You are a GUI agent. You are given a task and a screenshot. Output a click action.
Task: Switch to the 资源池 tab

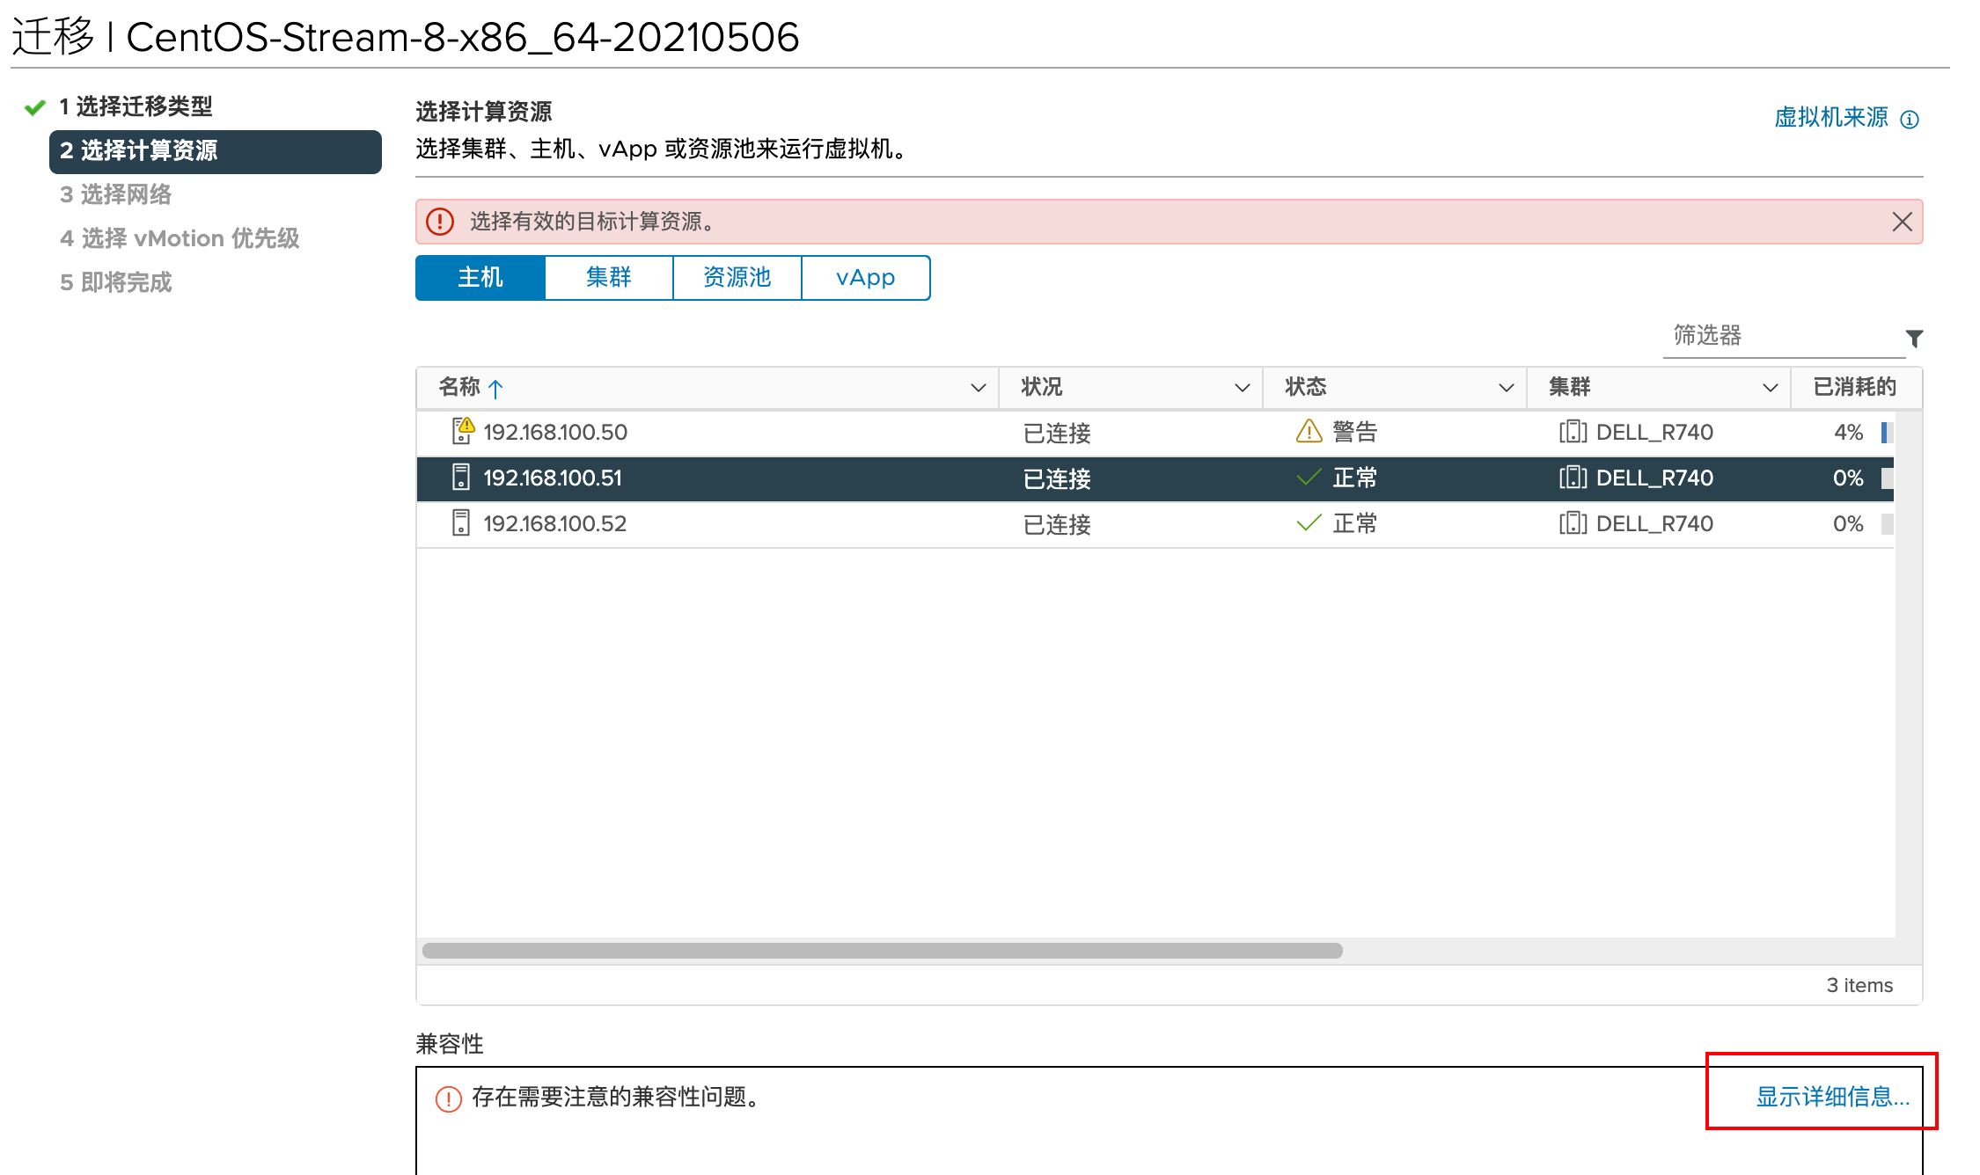click(737, 278)
